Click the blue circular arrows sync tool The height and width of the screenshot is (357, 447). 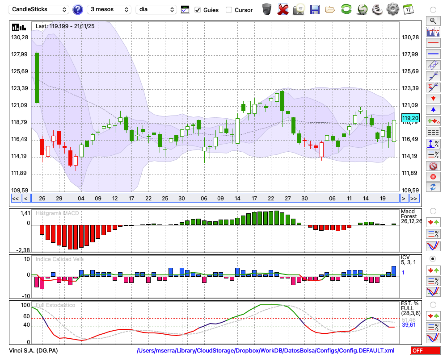click(433, 187)
